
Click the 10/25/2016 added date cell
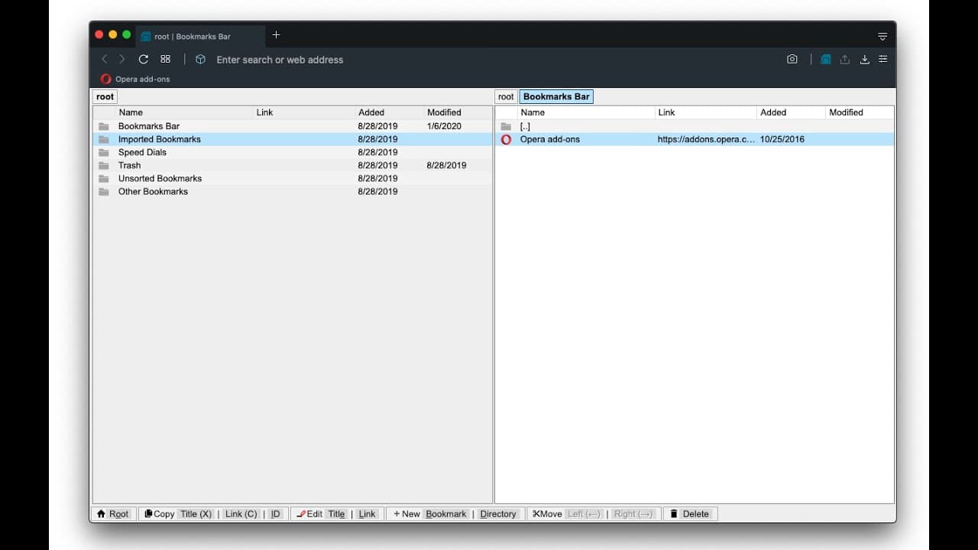pyautogui.click(x=782, y=139)
